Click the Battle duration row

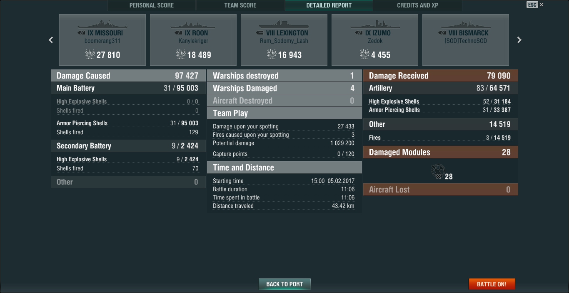click(x=284, y=189)
